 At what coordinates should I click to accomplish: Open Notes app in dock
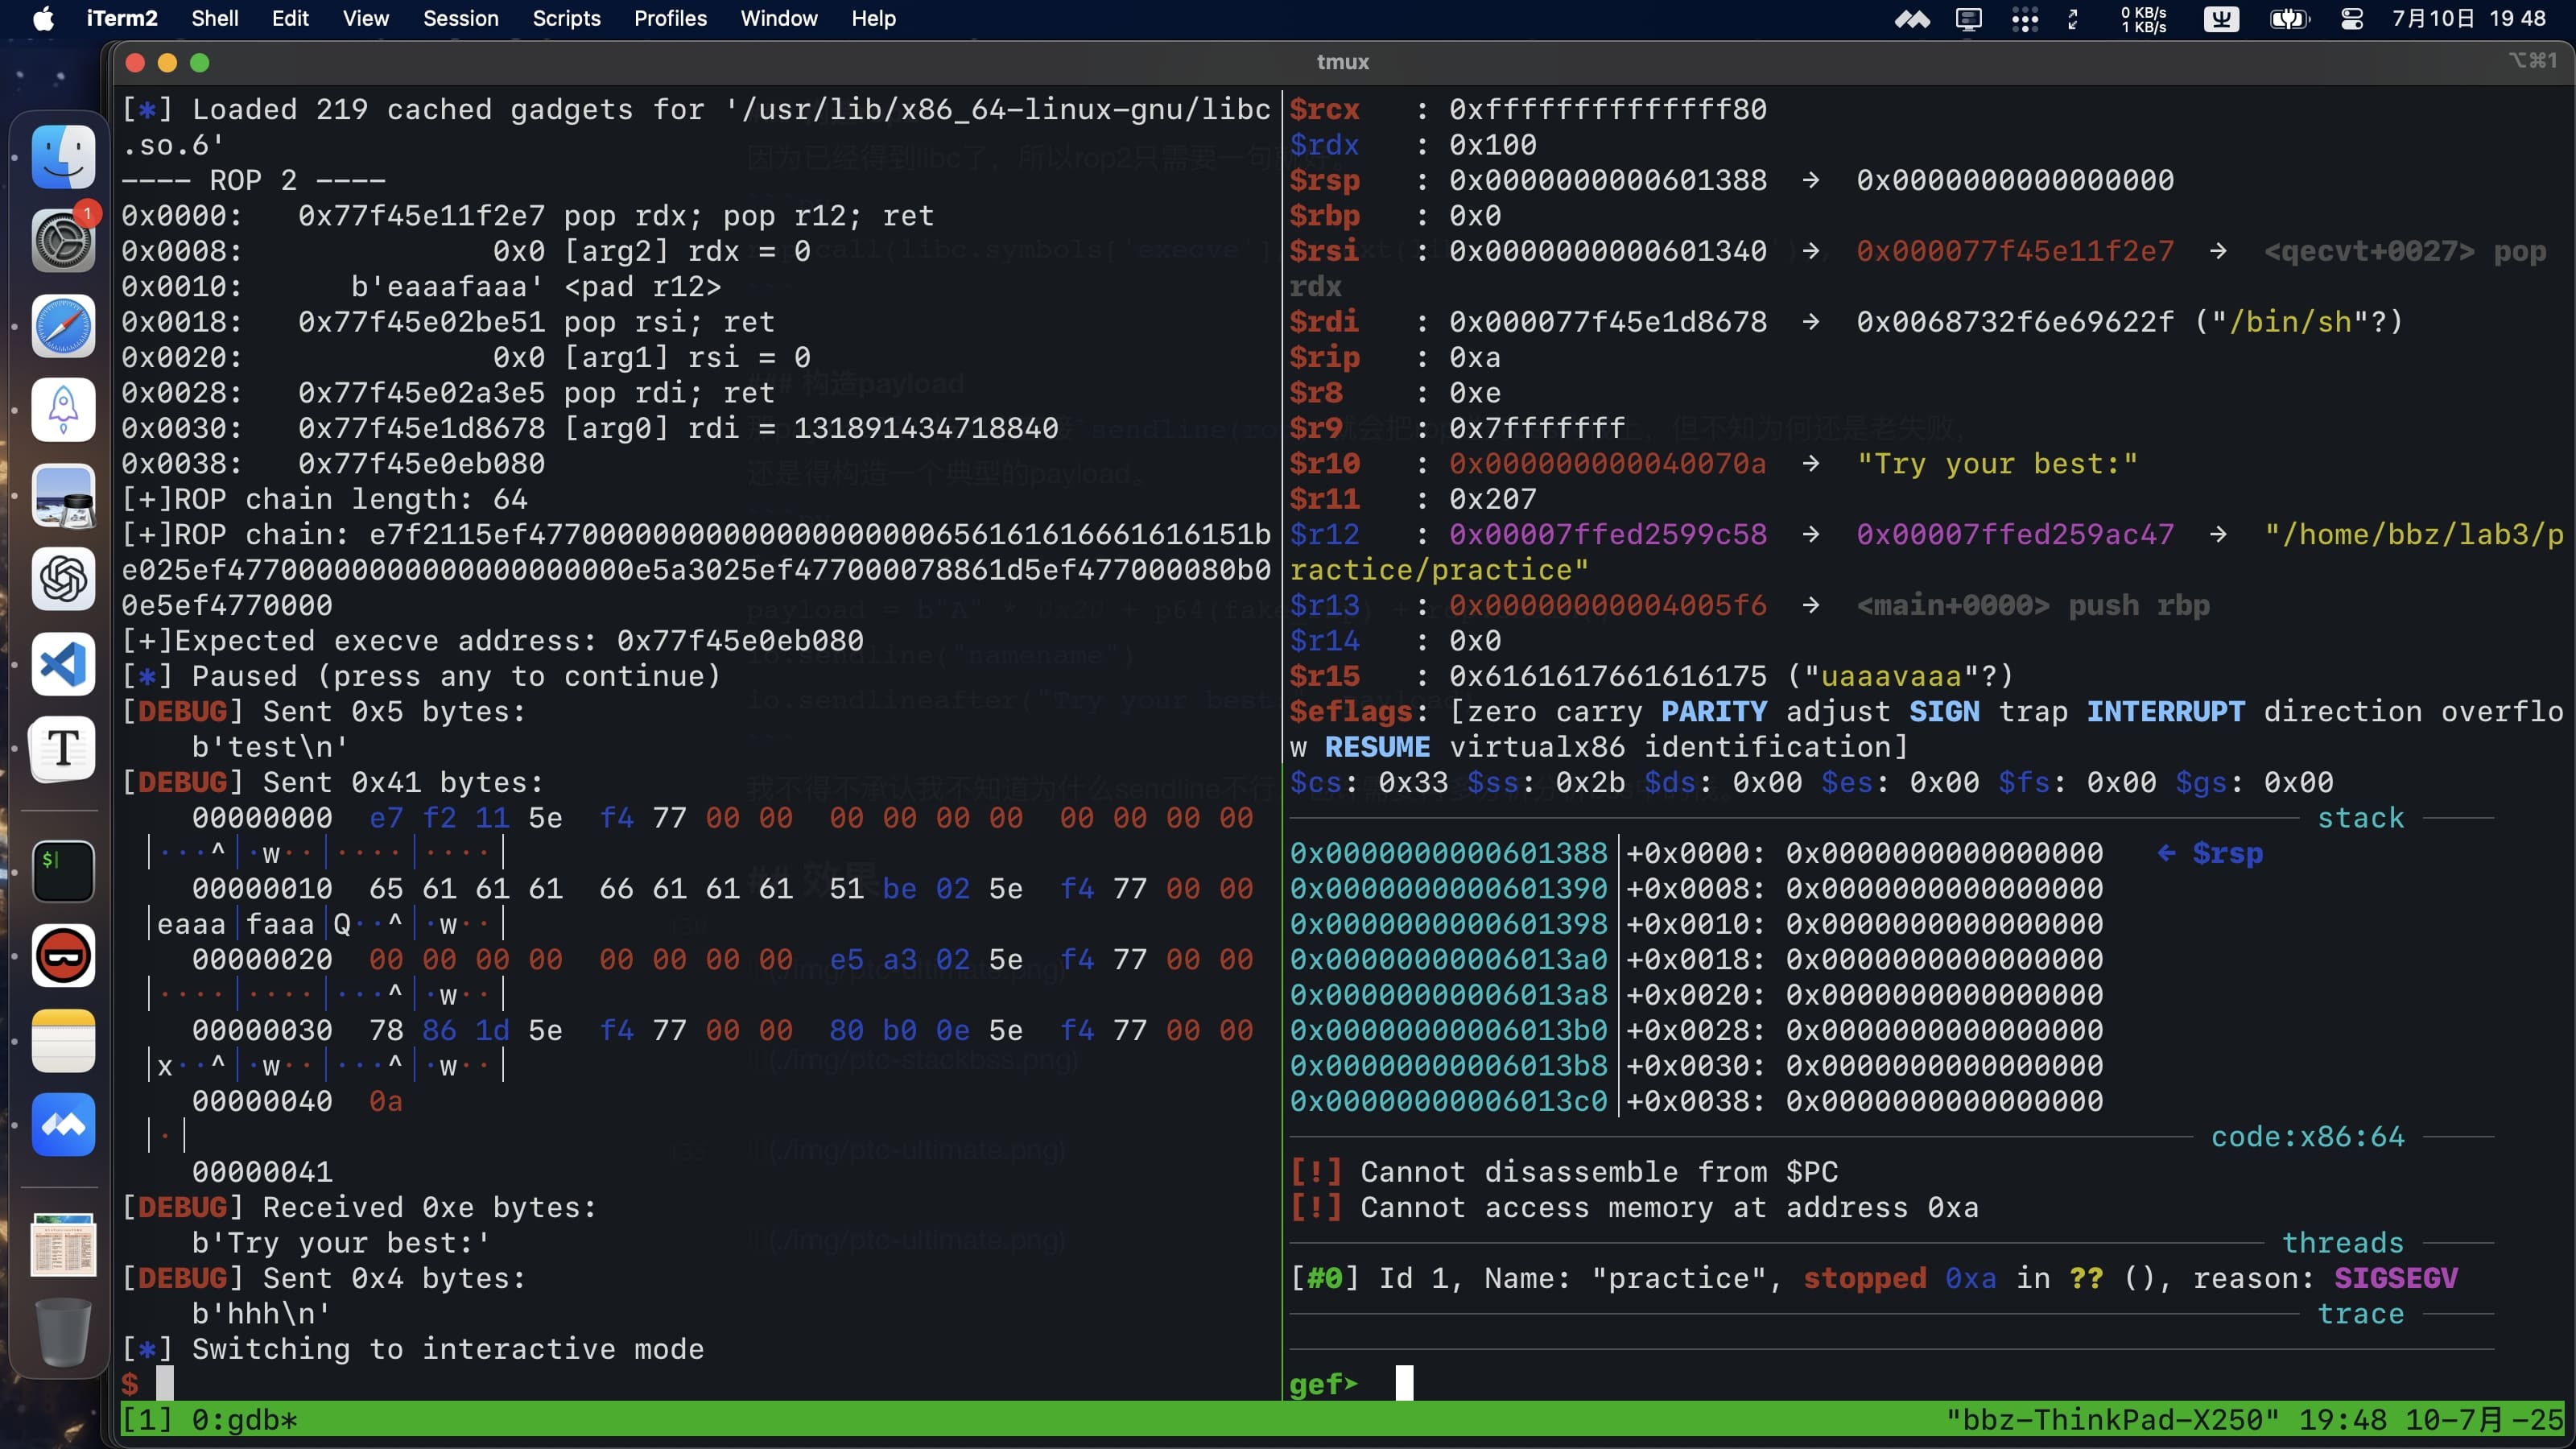[x=63, y=1040]
